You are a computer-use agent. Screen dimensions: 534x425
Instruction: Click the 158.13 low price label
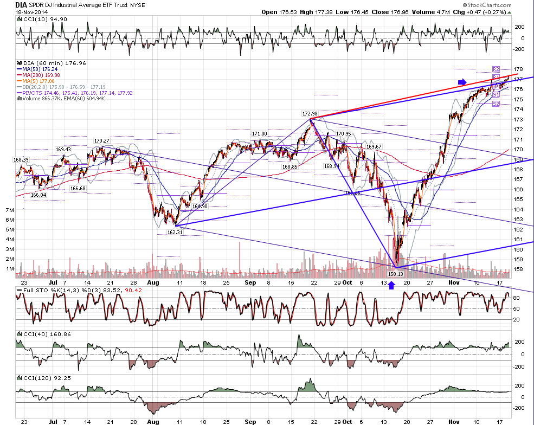point(395,274)
